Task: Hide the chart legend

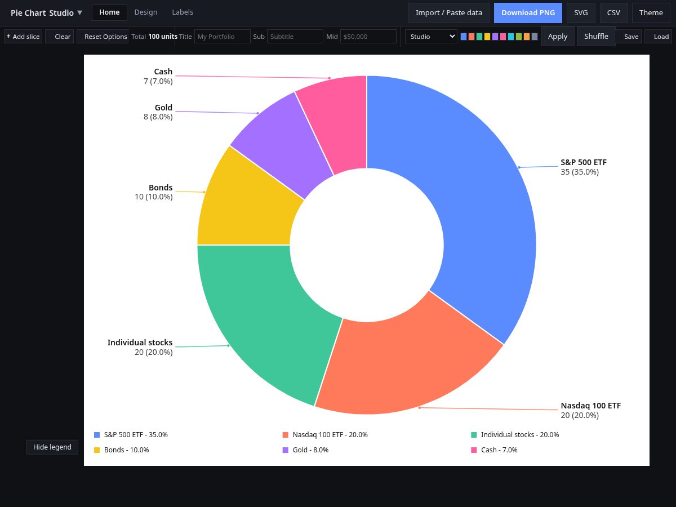Action: [52, 447]
